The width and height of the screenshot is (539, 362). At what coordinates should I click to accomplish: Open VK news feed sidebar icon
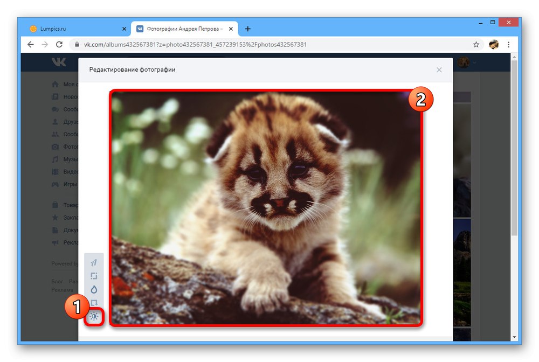click(x=55, y=97)
